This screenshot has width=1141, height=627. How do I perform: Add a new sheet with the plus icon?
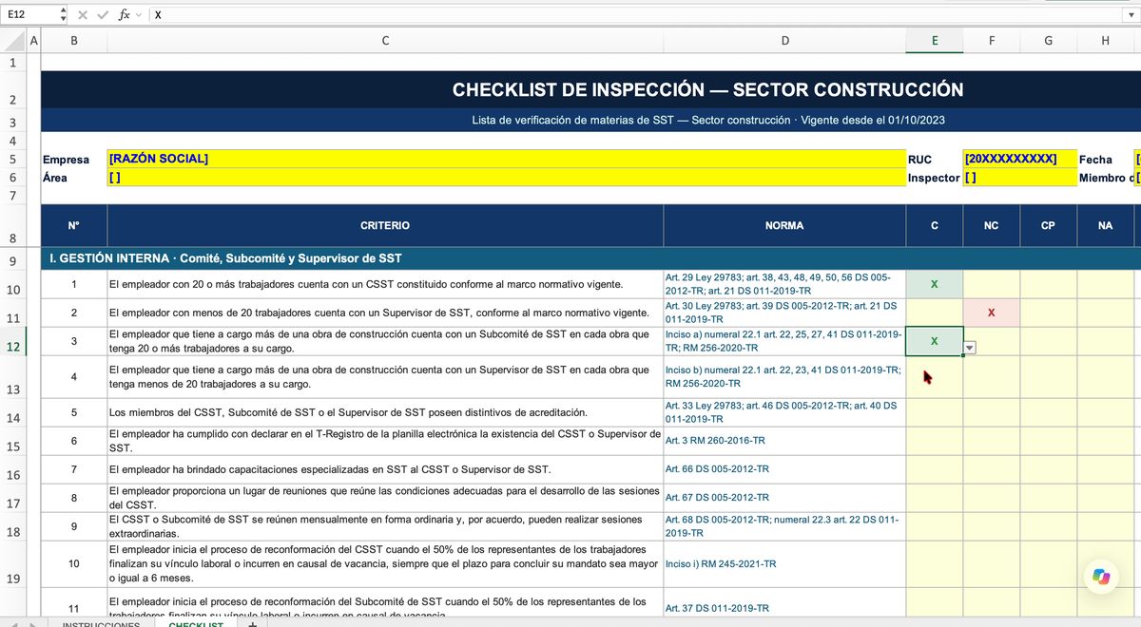(x=252, y=623)
